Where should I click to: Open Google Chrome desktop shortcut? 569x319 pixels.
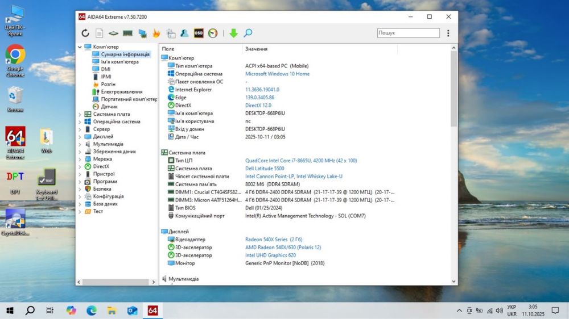pos(15,61)
